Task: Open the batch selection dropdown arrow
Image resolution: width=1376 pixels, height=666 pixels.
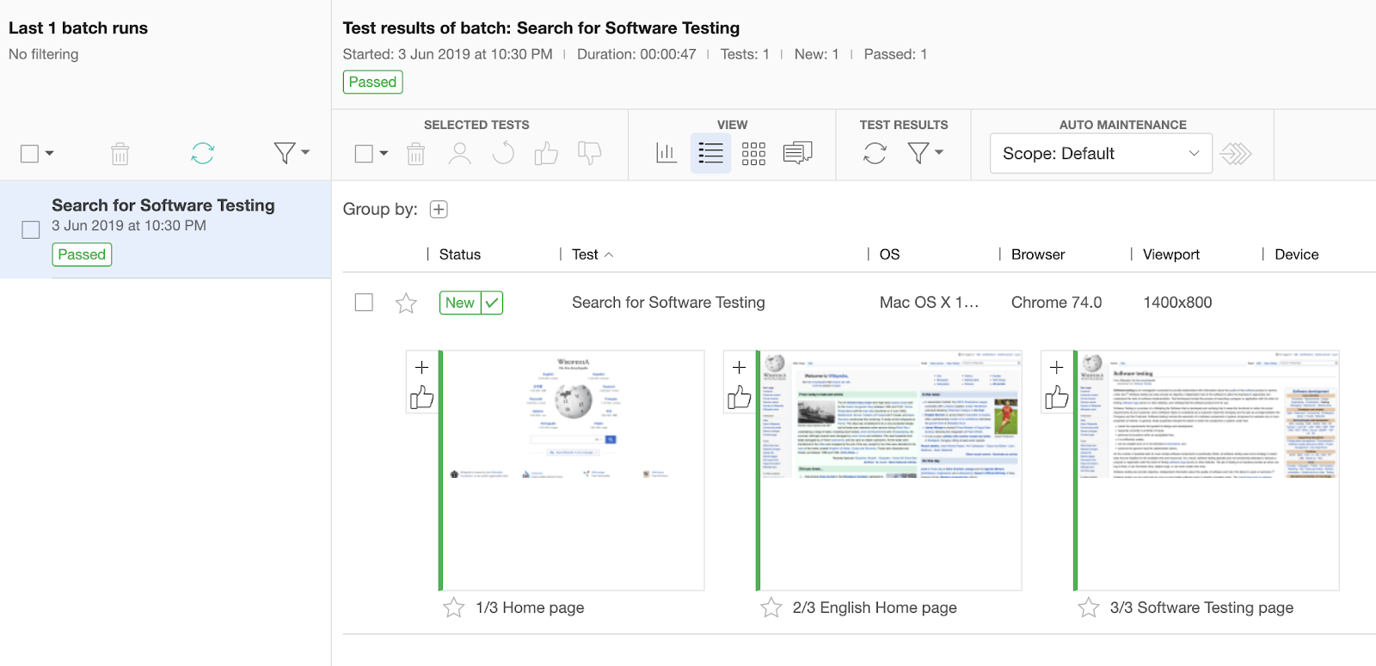Action: tap(50, 154)
